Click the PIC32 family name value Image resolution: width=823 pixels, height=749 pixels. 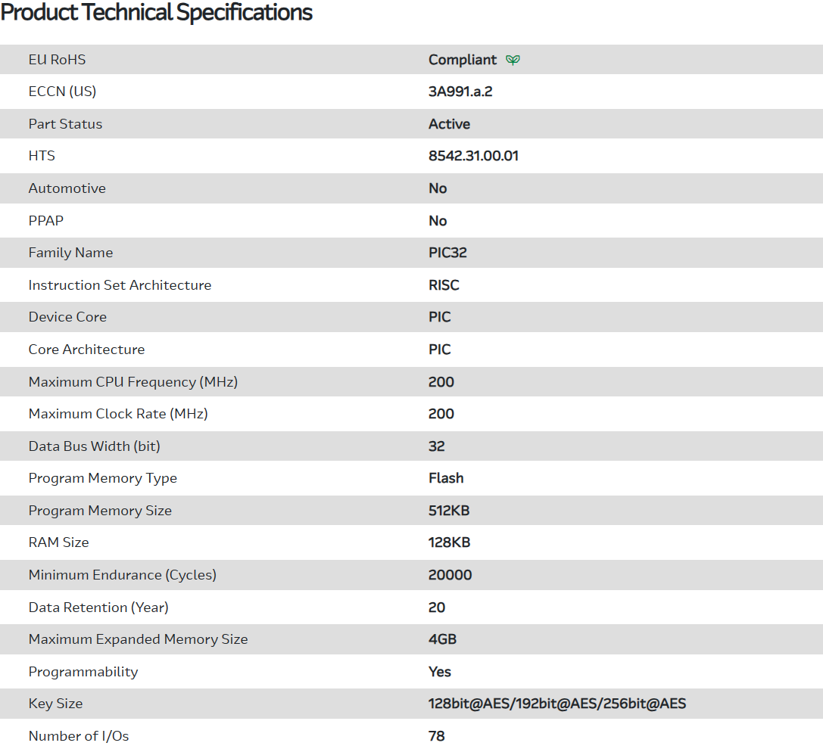click(447, 253)
